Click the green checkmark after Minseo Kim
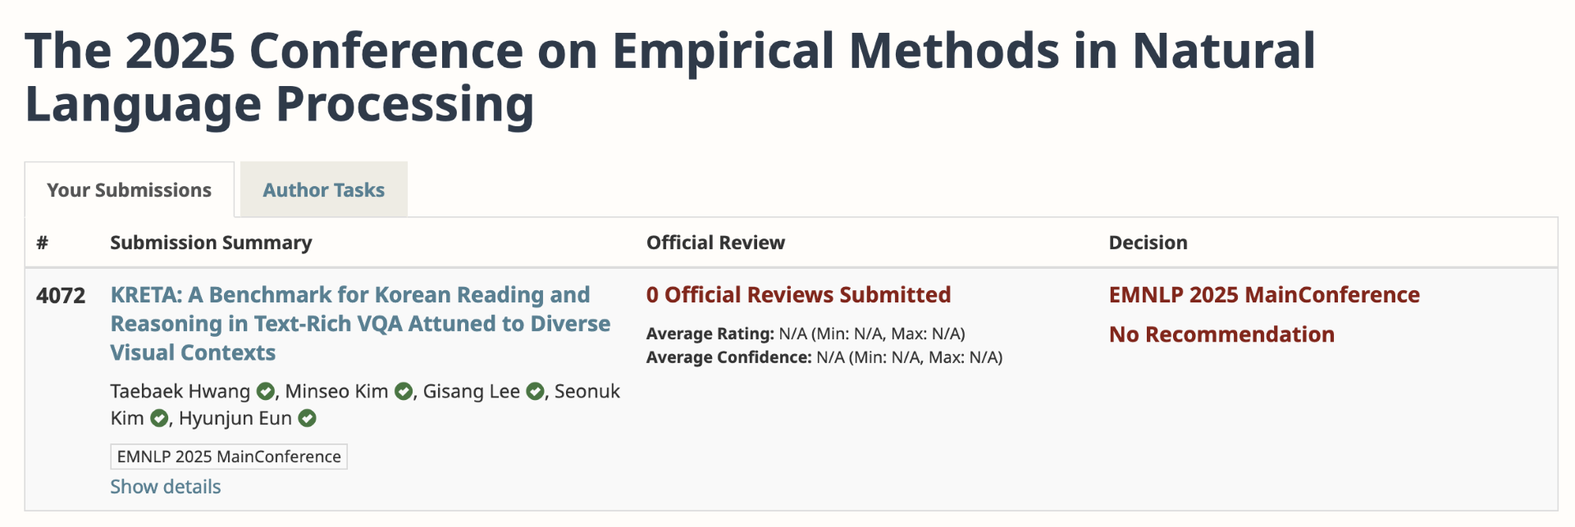 [x=403, y=392]
